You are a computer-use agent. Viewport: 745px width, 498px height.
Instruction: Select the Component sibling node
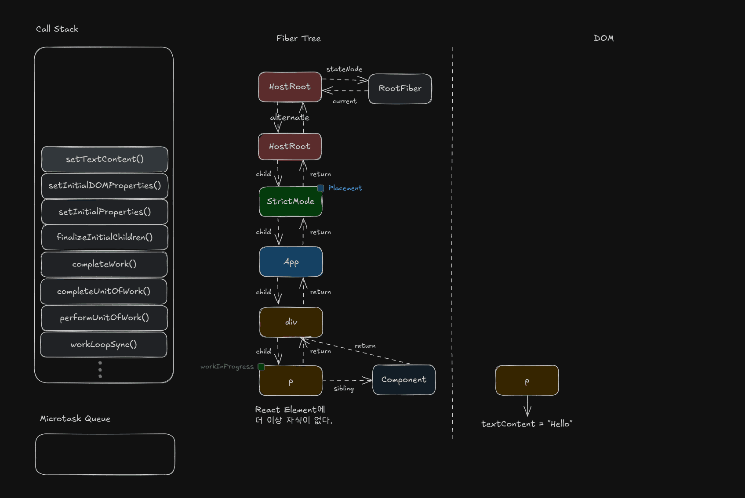404,380
